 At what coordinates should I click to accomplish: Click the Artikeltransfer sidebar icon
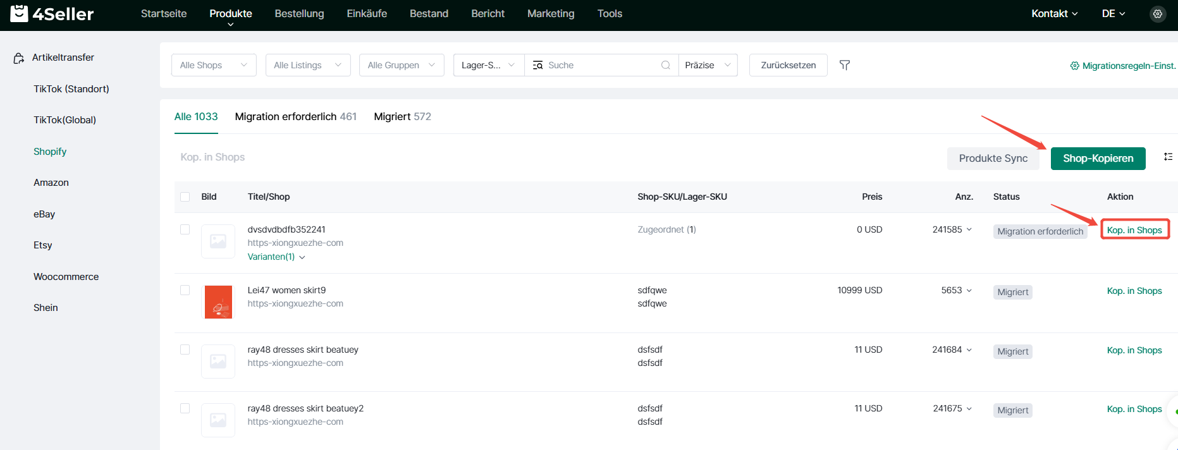pos(19,58)
